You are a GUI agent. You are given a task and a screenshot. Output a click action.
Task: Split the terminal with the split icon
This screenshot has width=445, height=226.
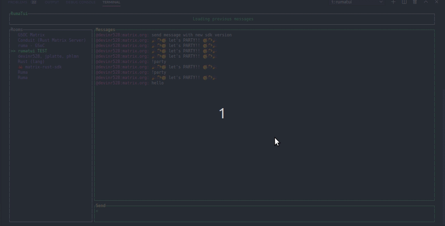tap(404, 2)
